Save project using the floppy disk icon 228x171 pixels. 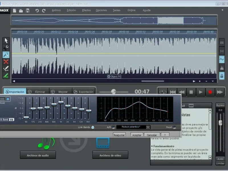tap(28, 11)
